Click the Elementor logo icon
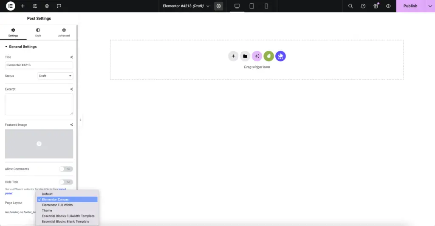 coord(11,6)
